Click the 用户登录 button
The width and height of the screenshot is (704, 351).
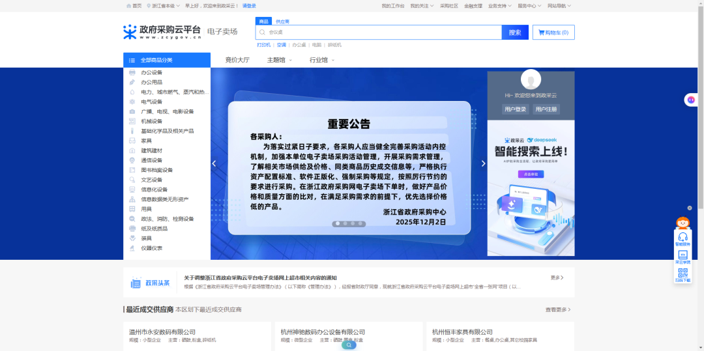point(515,109)
